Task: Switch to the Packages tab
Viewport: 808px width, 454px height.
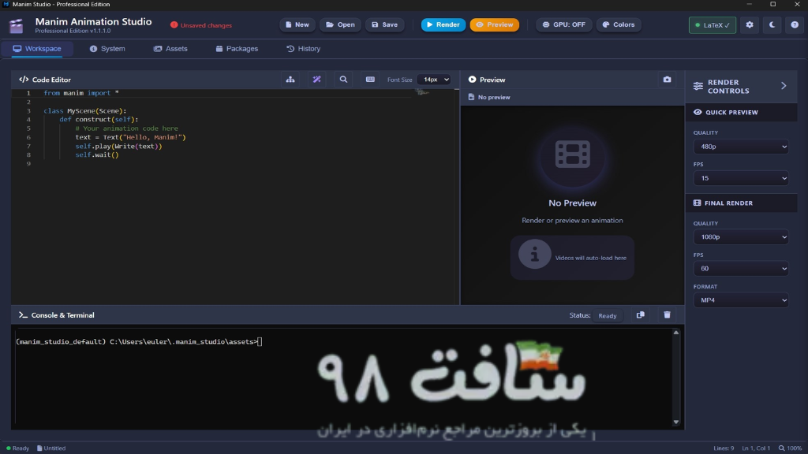Action: point(237,48)
